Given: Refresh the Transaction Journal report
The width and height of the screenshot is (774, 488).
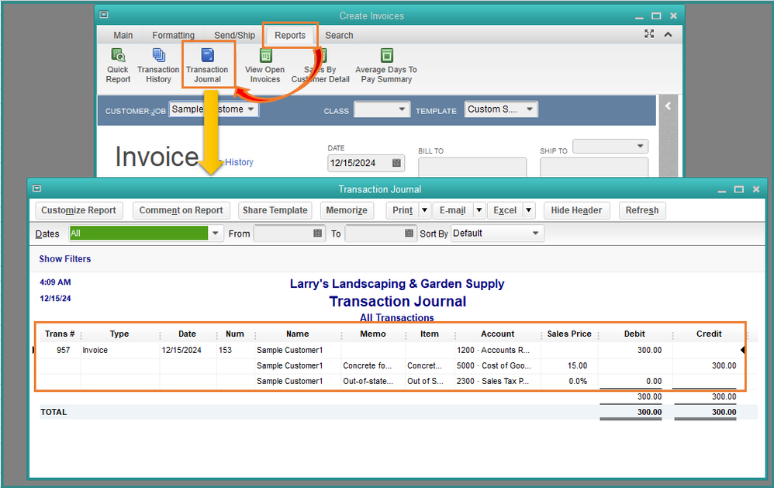Looking at the screenshot, I should (x=642, y=210).
